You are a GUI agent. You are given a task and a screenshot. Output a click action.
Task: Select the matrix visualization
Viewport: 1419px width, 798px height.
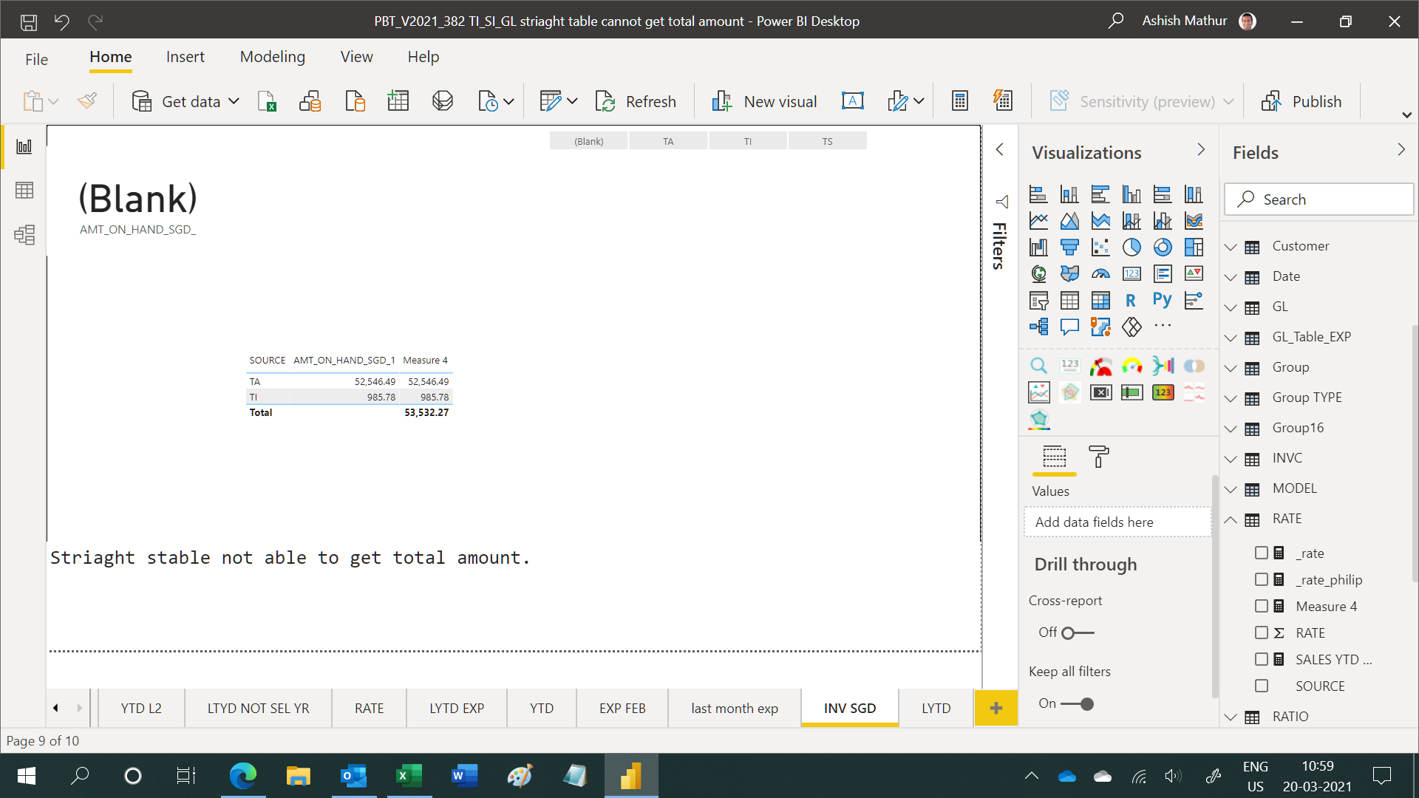1100,301
